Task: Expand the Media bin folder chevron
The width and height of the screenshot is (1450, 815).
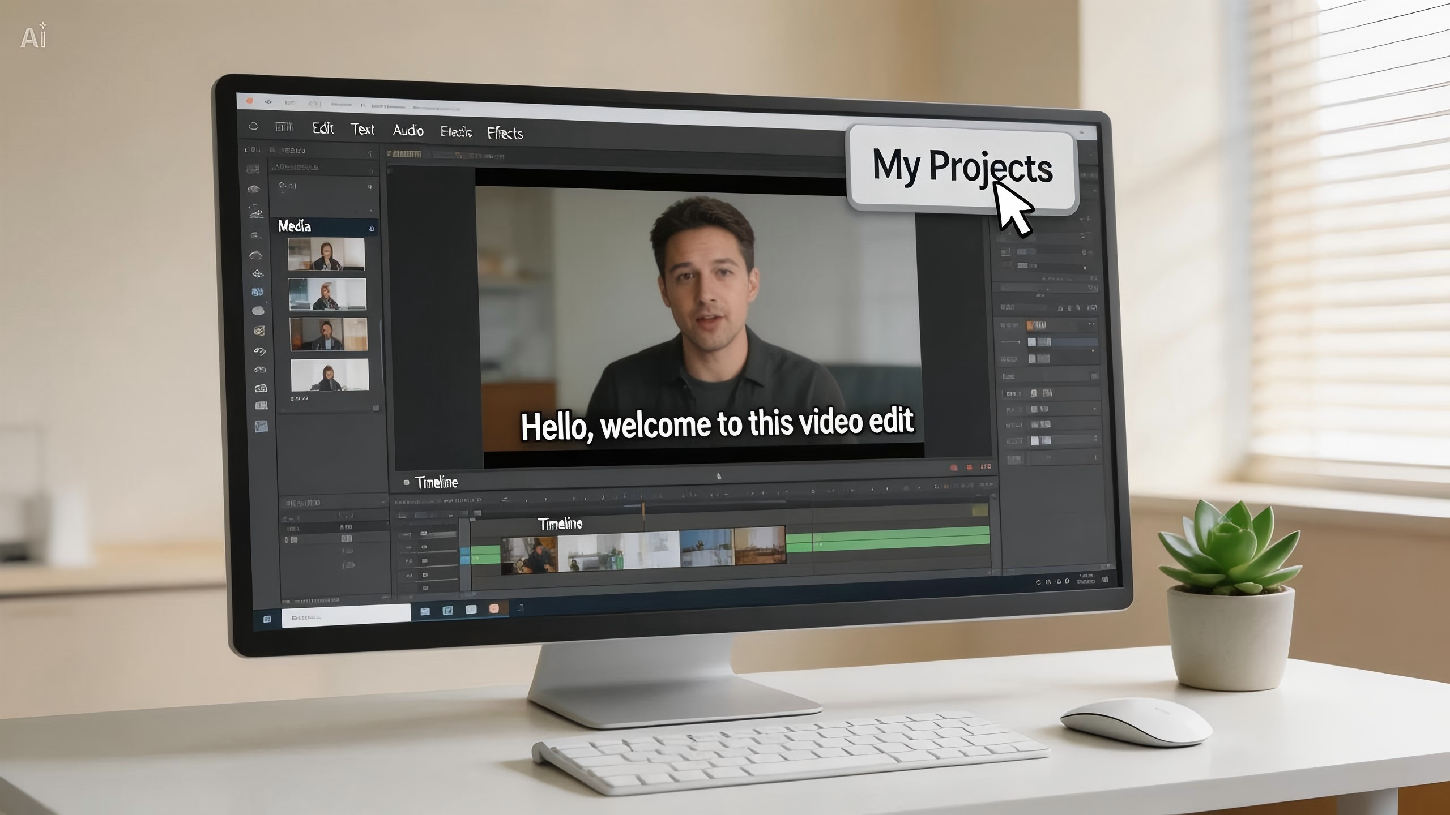Action: click(x=282, y=186)
